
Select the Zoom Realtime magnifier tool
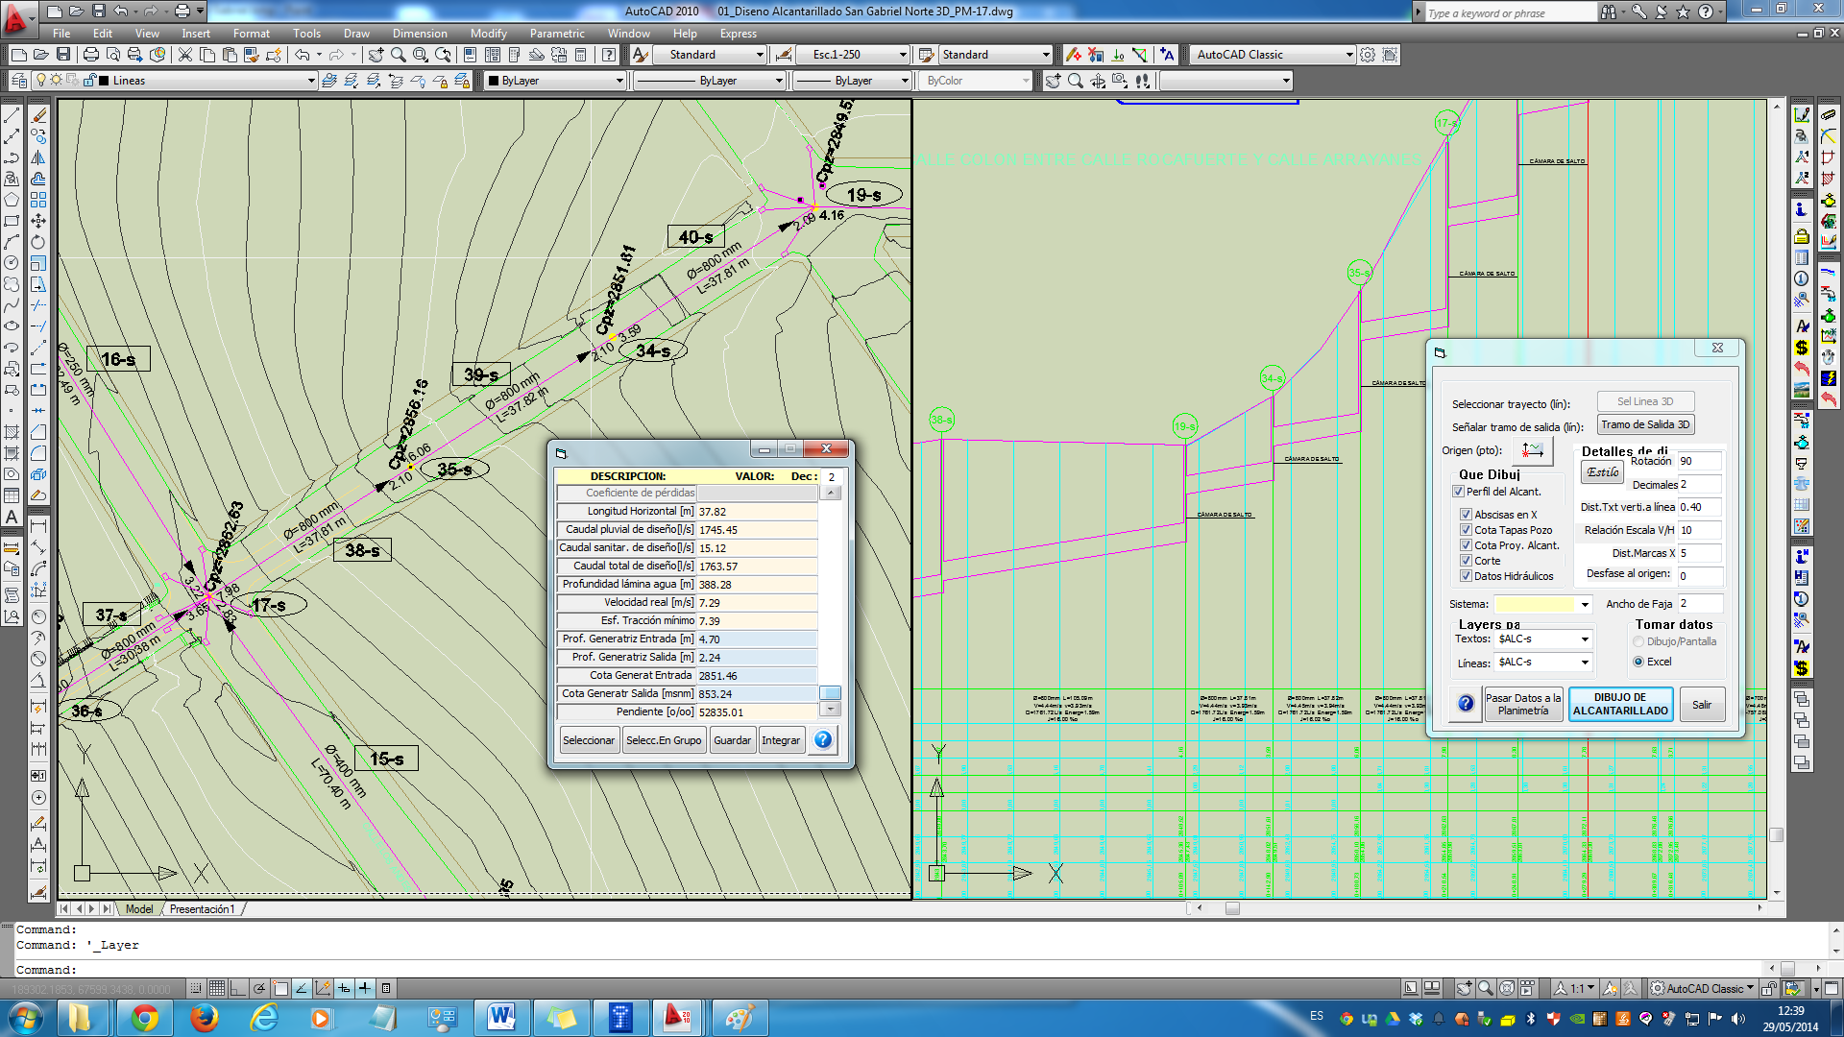(398, 55)
